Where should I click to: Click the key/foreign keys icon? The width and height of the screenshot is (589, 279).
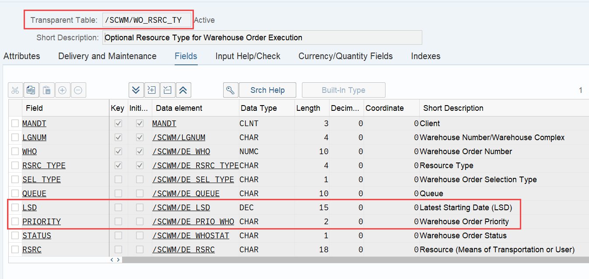point(230,90)
